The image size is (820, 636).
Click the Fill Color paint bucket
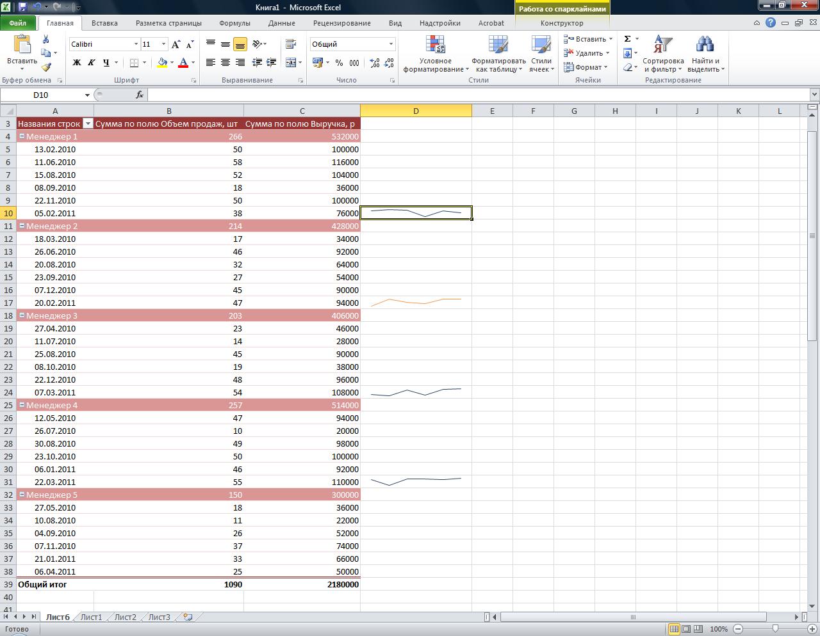point(162,62)
